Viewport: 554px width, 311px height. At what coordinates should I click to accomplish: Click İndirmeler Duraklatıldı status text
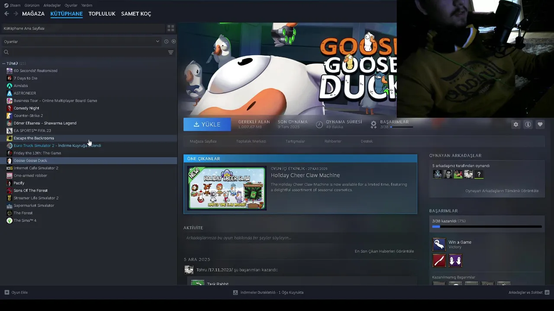click(x=272, y=292)
